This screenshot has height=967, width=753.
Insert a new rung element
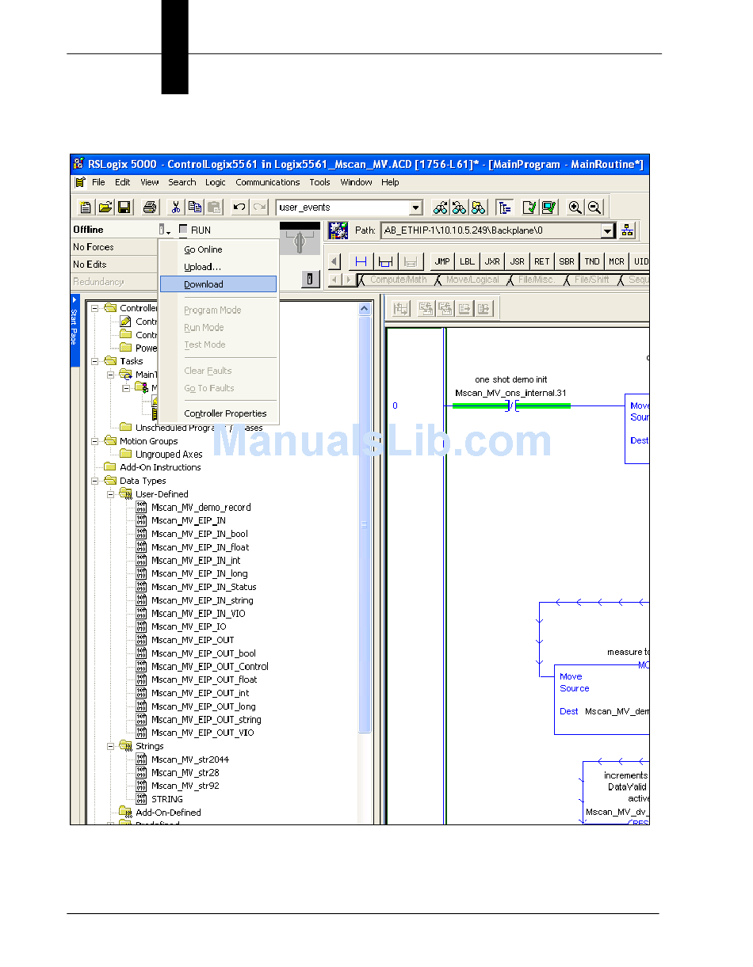point(361,261)
